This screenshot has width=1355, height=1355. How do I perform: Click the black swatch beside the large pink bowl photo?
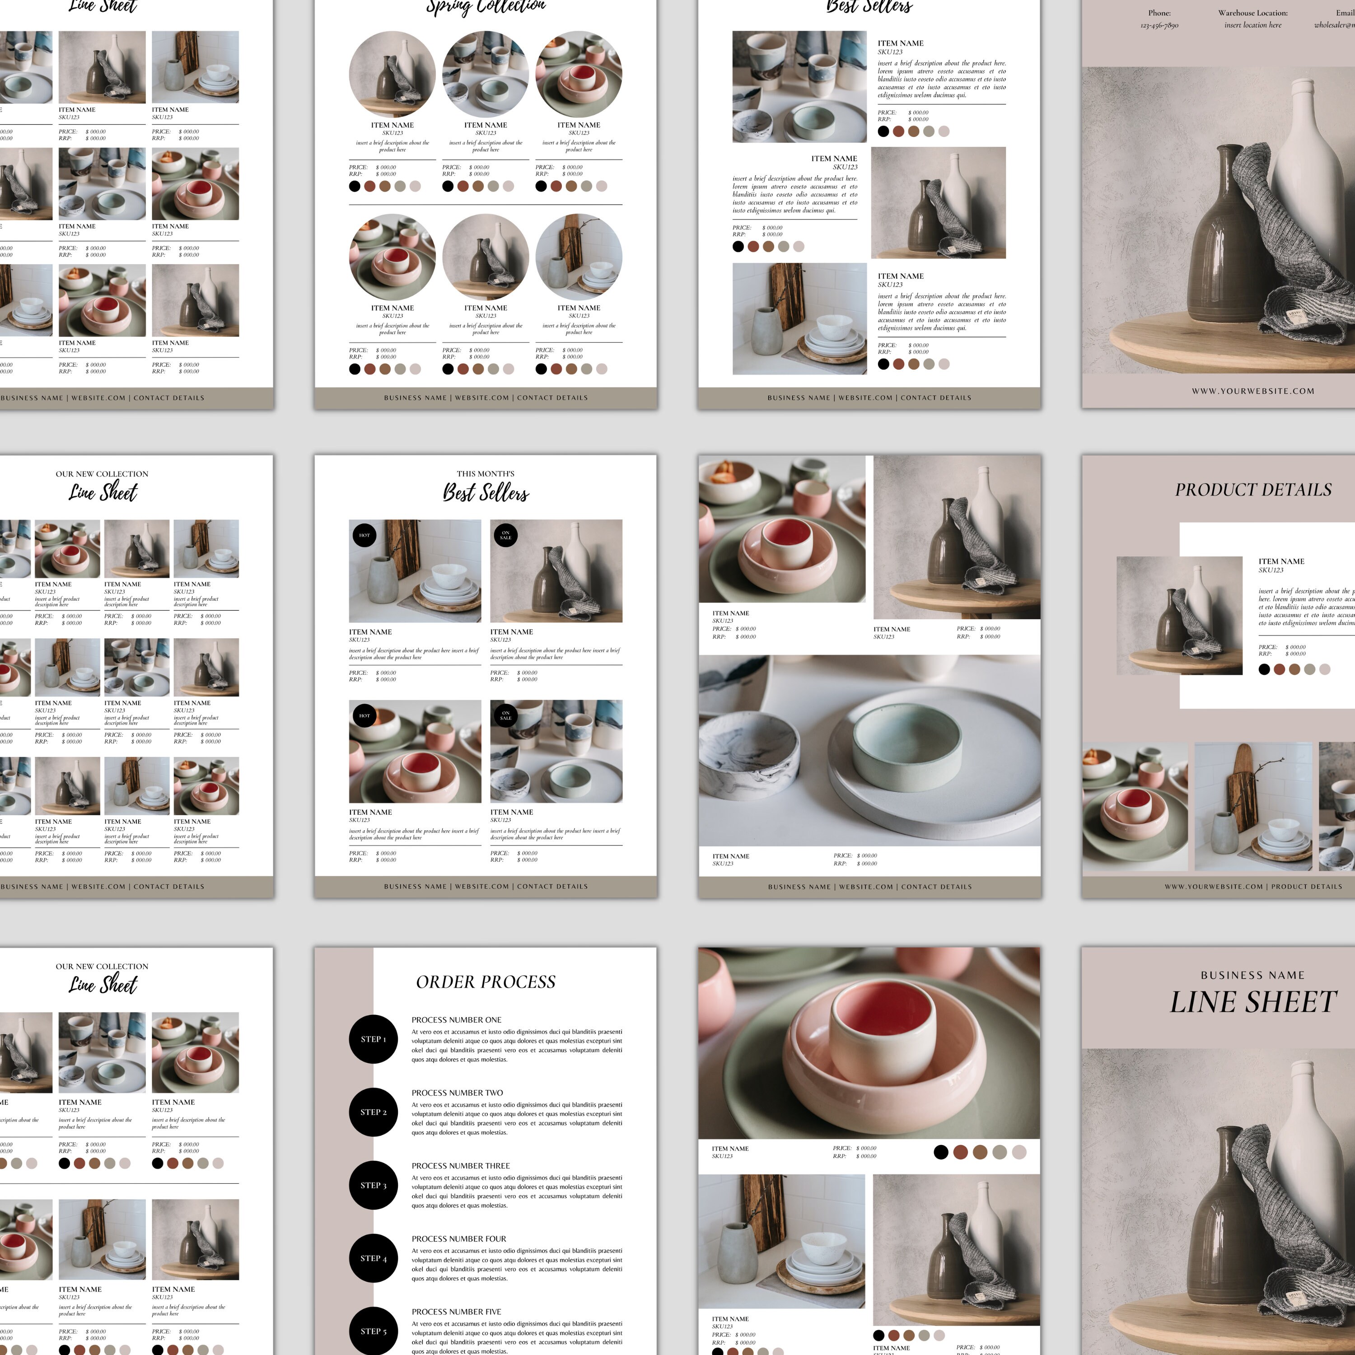point(941,1152)
